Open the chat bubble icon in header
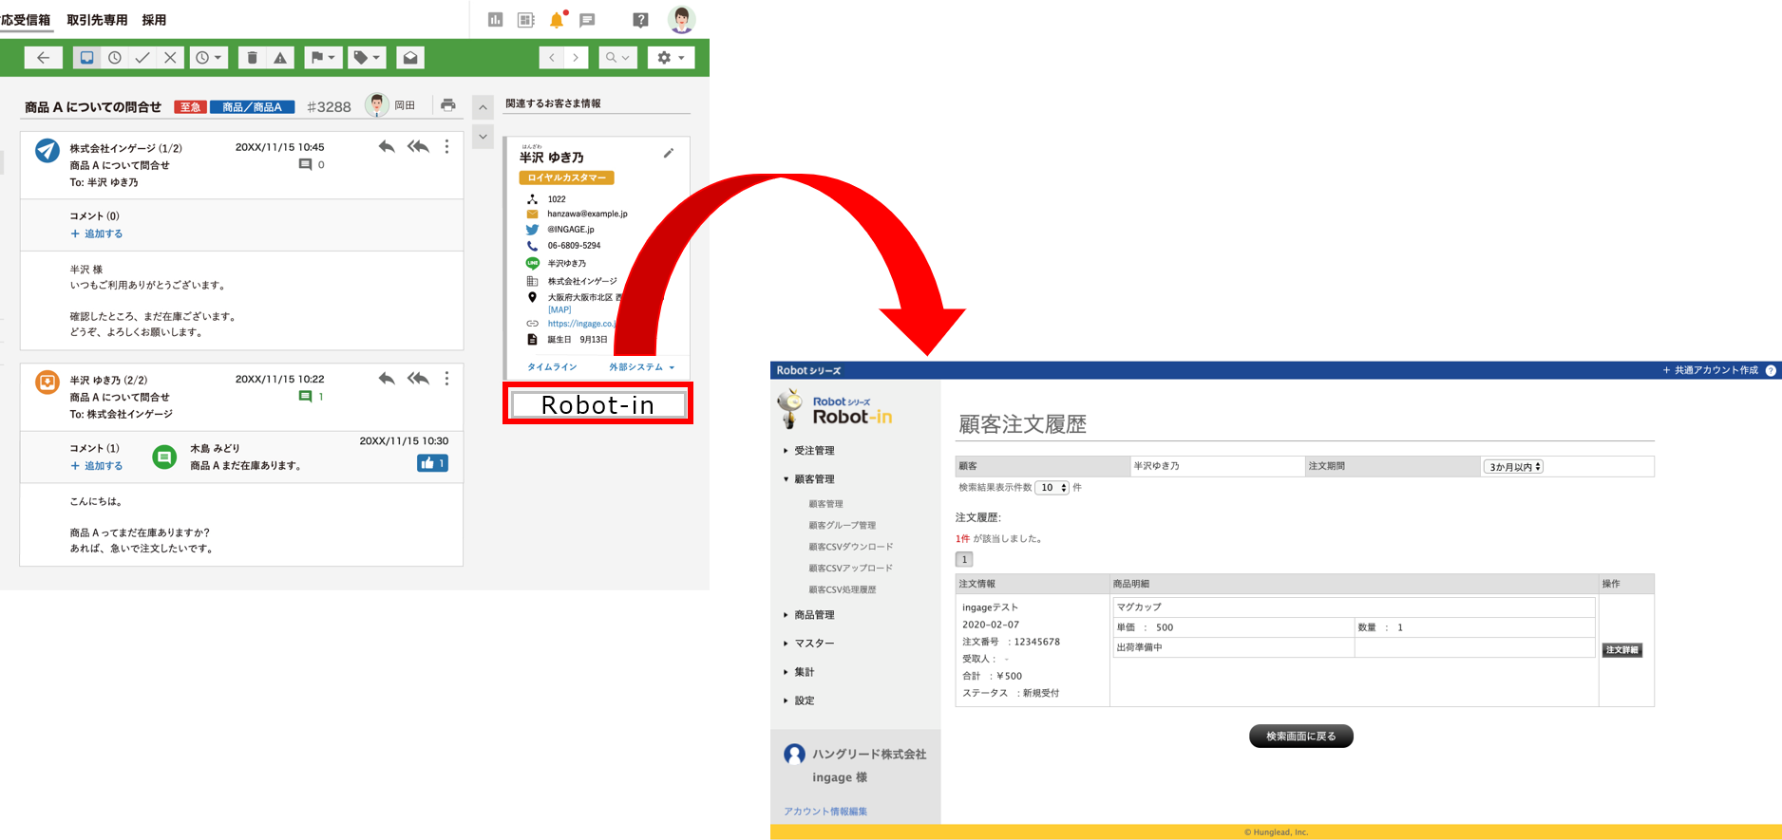 click(587, 20)
